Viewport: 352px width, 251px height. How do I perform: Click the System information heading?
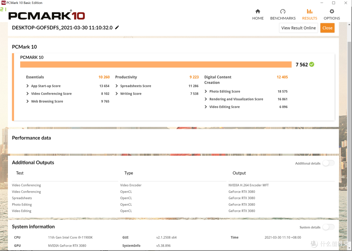pos(33,227)
